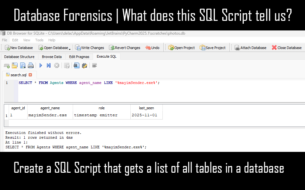
Task: Expand the Open Database dropdown arrow
Action: click(70, 48)
